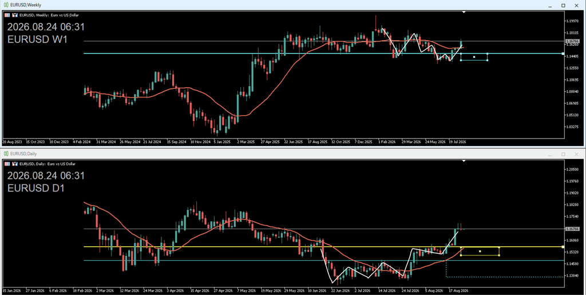Image resolution: width=586 pixels, height=295 pixels.
Task: Click the 1.14405 price level label
Action: [573, 56]
